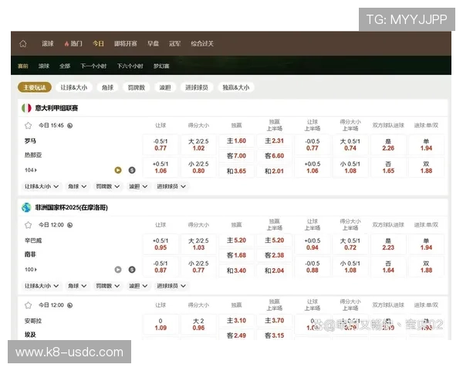463x371 pixels.
Task: Switch to 全部 sub-tab
Action: coord(65,66)
